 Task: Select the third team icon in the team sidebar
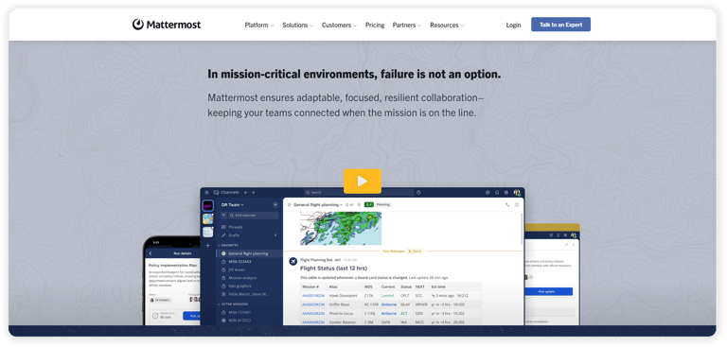[x=207, y=232]
